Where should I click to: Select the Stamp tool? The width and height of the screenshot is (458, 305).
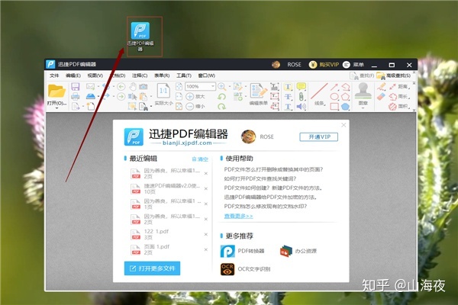363,91
